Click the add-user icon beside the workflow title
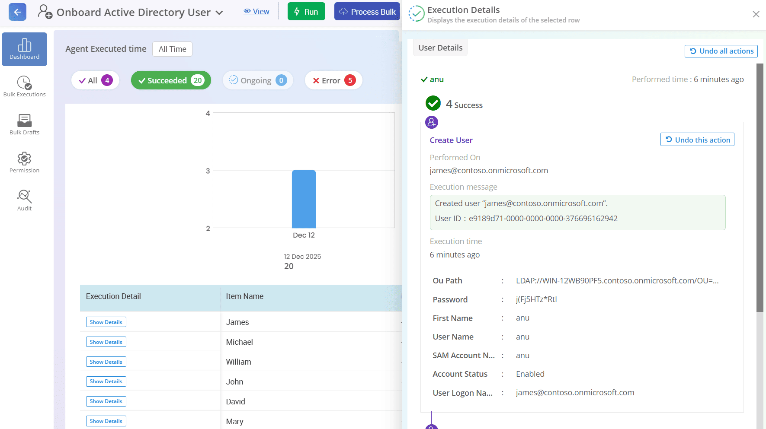Screen dimensions: 766x429 45,12
